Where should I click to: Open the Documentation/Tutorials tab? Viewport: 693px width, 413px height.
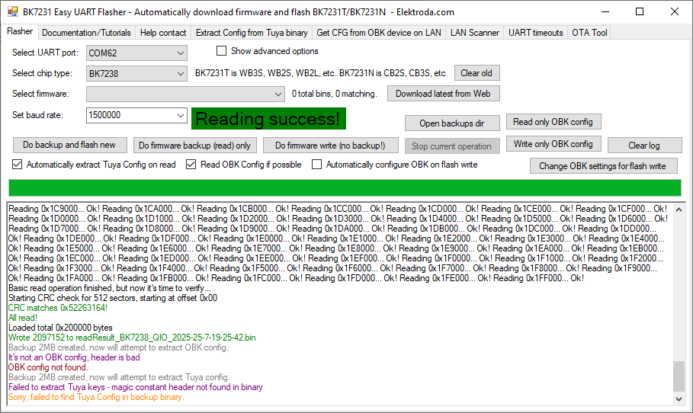86,33
